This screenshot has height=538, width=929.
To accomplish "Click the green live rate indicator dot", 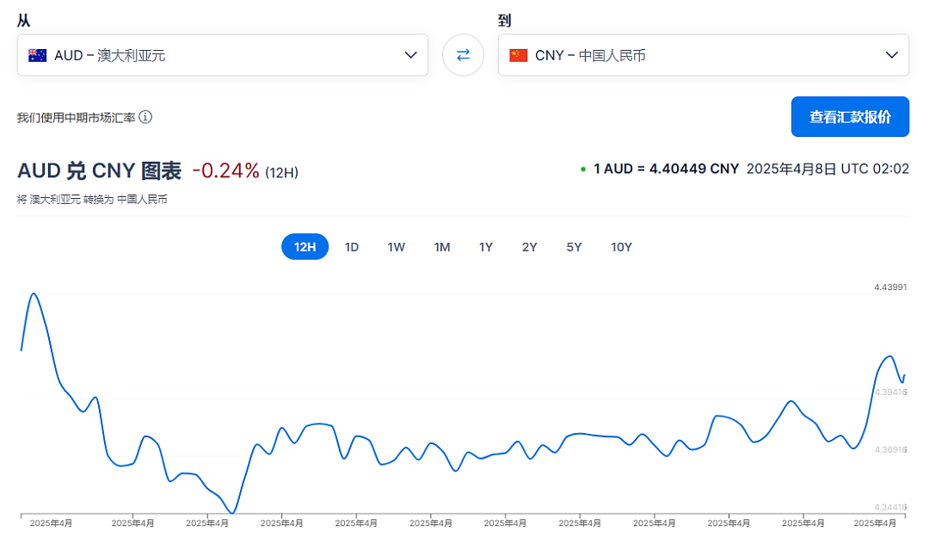I will 583,170.
